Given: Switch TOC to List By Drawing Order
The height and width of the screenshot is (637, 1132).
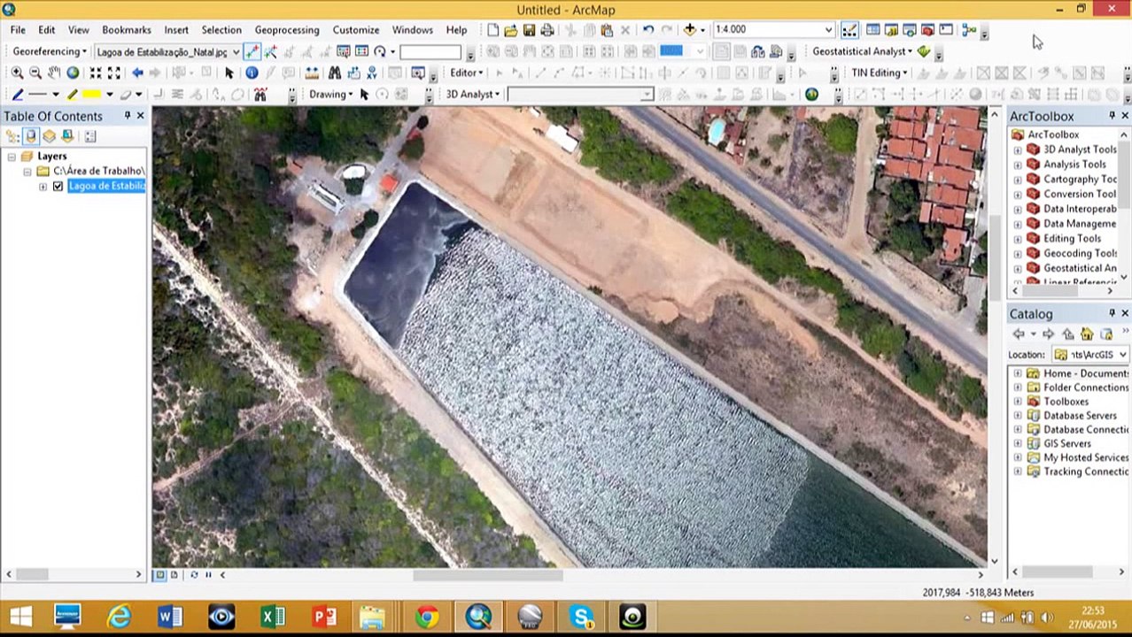Looking at the screenshot, I should coord(12,136).
